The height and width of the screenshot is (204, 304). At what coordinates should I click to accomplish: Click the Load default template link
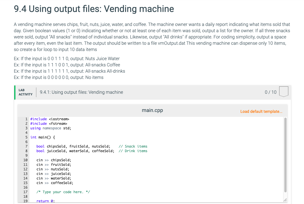click(x=261, y=111)
